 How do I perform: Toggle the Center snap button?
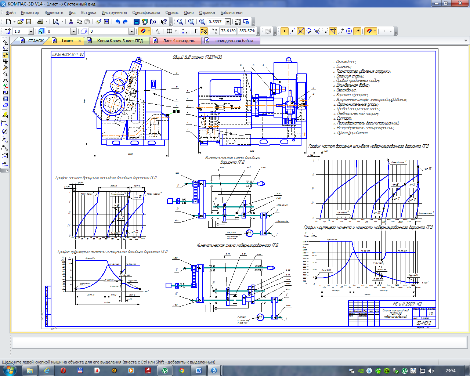[349, 31]
